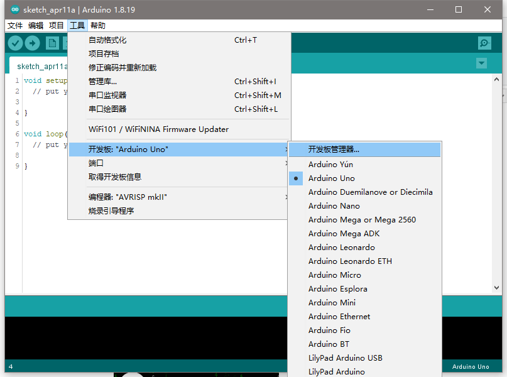Choose Arduino Esplora from list

point(365,289)
